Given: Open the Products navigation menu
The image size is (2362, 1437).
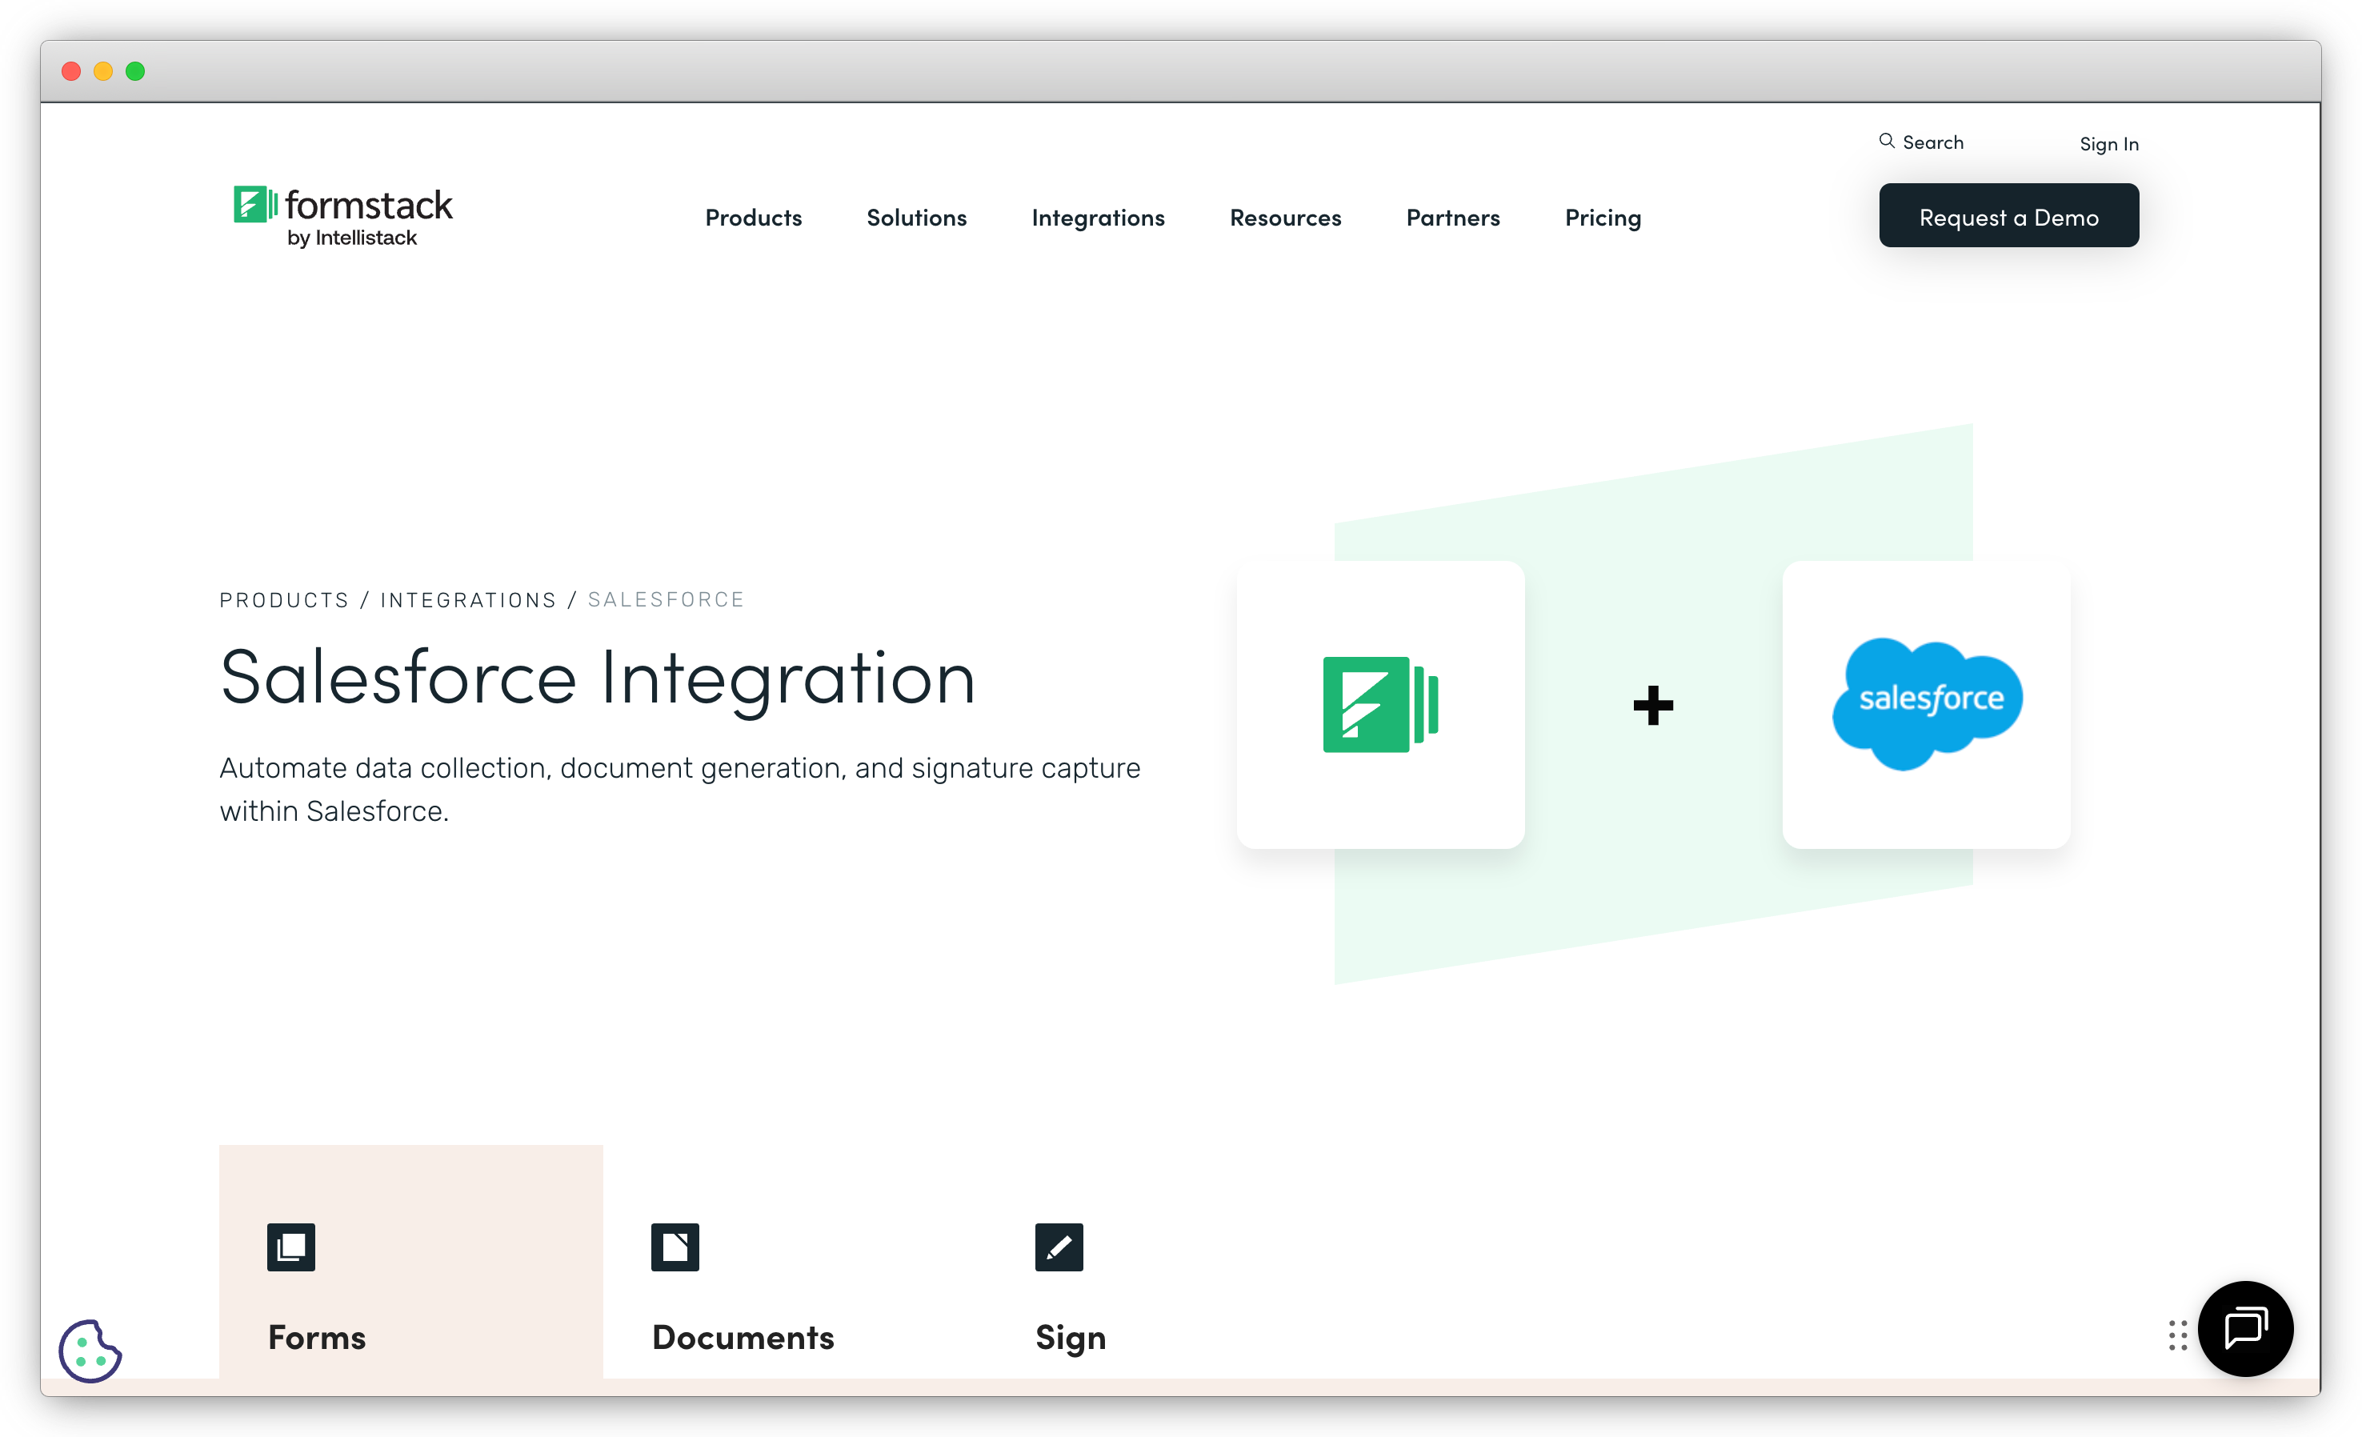Looking at the screenshot, I should tap(754, 218).
